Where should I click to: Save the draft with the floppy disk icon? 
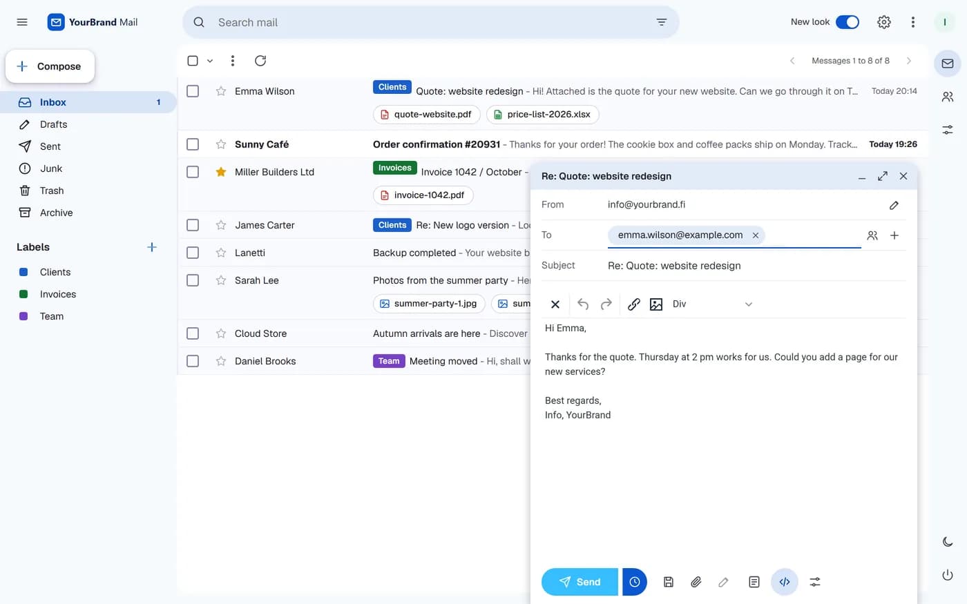(x=668, y=582)
